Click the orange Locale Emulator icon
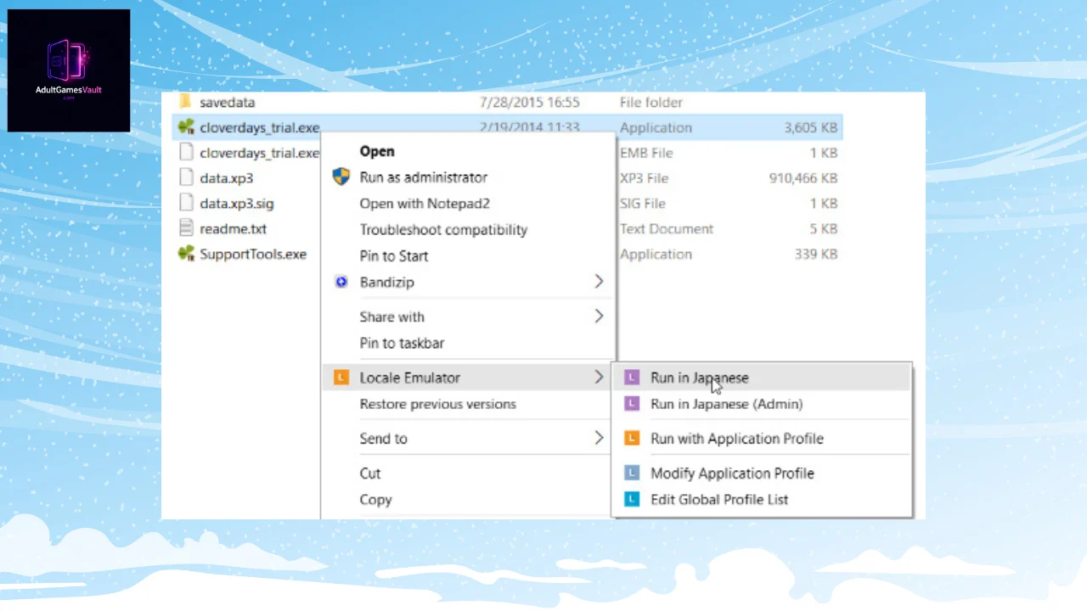This screenshot has width=1087, height=611. 341,378
